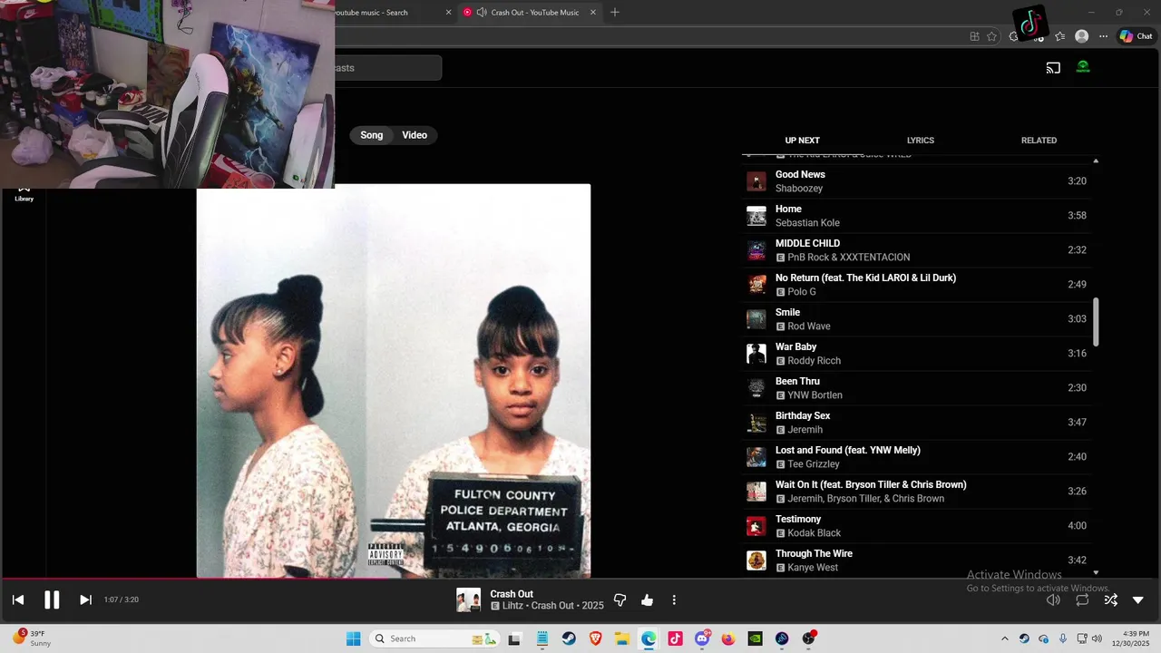This screenshot has width=1161, height=653.
Task: Click the Windows taskbar Search box
Action: pos(435,638)
